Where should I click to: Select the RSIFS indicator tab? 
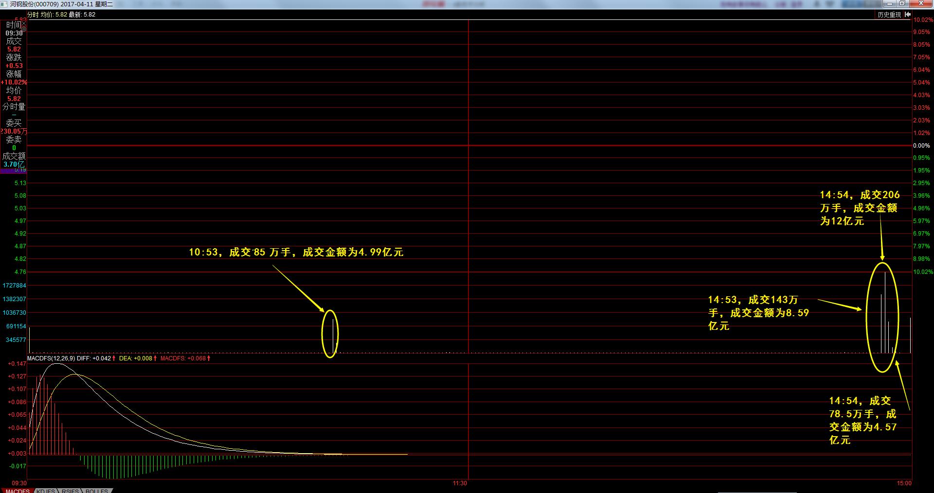(71, 491)
